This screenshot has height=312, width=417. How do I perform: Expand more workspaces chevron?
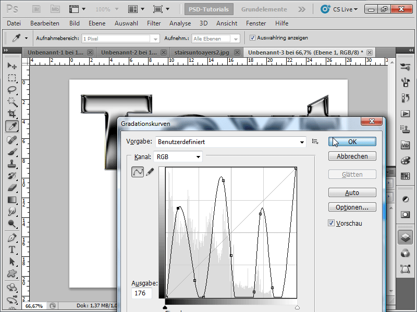[x=302, y=9]
